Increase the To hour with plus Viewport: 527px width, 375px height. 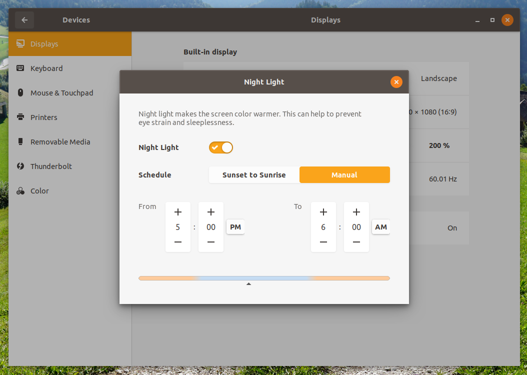(x=323, y=212)
